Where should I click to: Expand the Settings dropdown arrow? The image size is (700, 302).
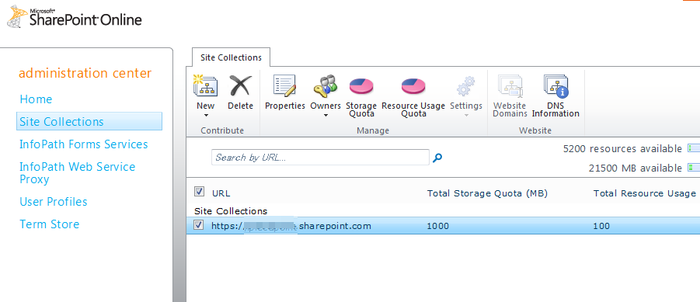coord(466,116)
